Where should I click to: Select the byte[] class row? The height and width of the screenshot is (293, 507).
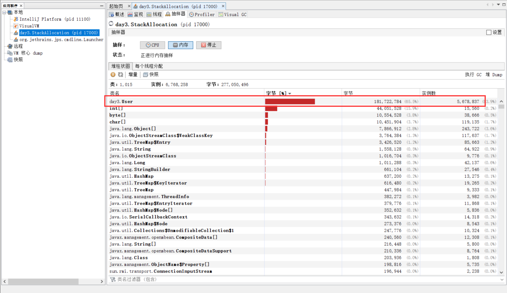(304, 115)
